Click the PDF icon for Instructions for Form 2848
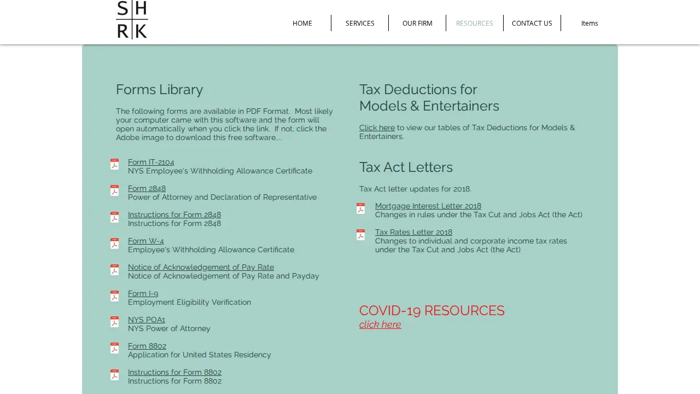The height and width of the screenshot is (394, 700). (x=114, y=217)
